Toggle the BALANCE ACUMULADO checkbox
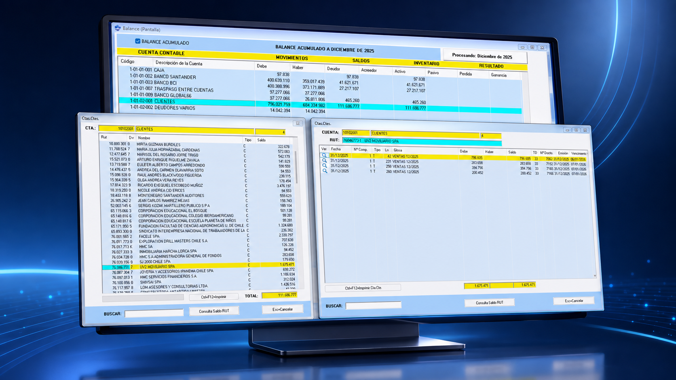This screenshot has width=676, height=380. click(137, 41)
